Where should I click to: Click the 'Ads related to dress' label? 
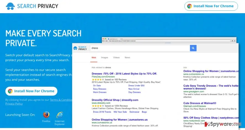pos(101,67)
